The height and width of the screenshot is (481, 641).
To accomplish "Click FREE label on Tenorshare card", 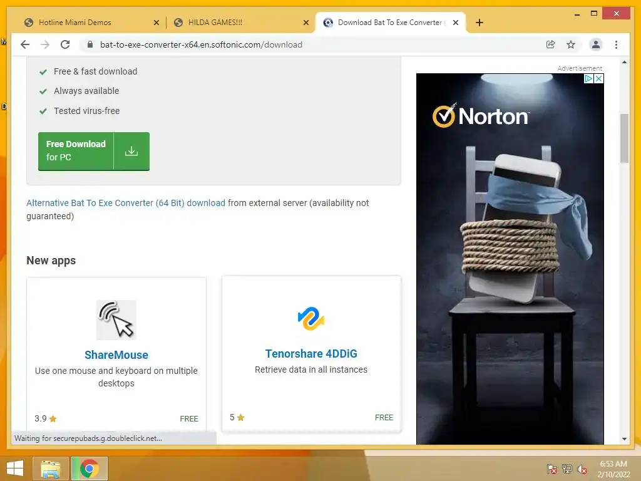I will (384, 417).
